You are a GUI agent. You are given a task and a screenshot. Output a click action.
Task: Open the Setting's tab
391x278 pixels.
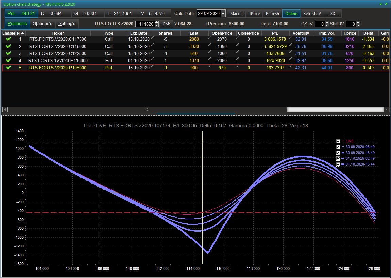coord(67,24)
